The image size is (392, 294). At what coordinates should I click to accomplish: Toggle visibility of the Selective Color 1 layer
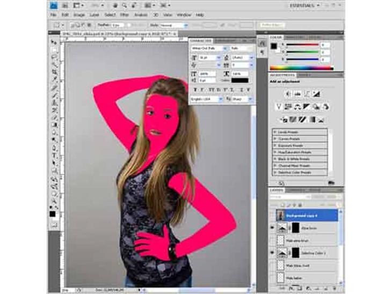pyautogui.click(x=272, y=253)
